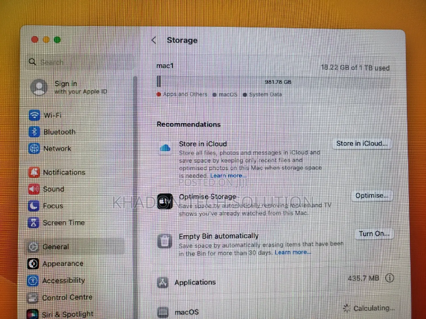Click the mac1 disk name
The width and height of the screenshot is (426, 319).
tap(165, 66)
